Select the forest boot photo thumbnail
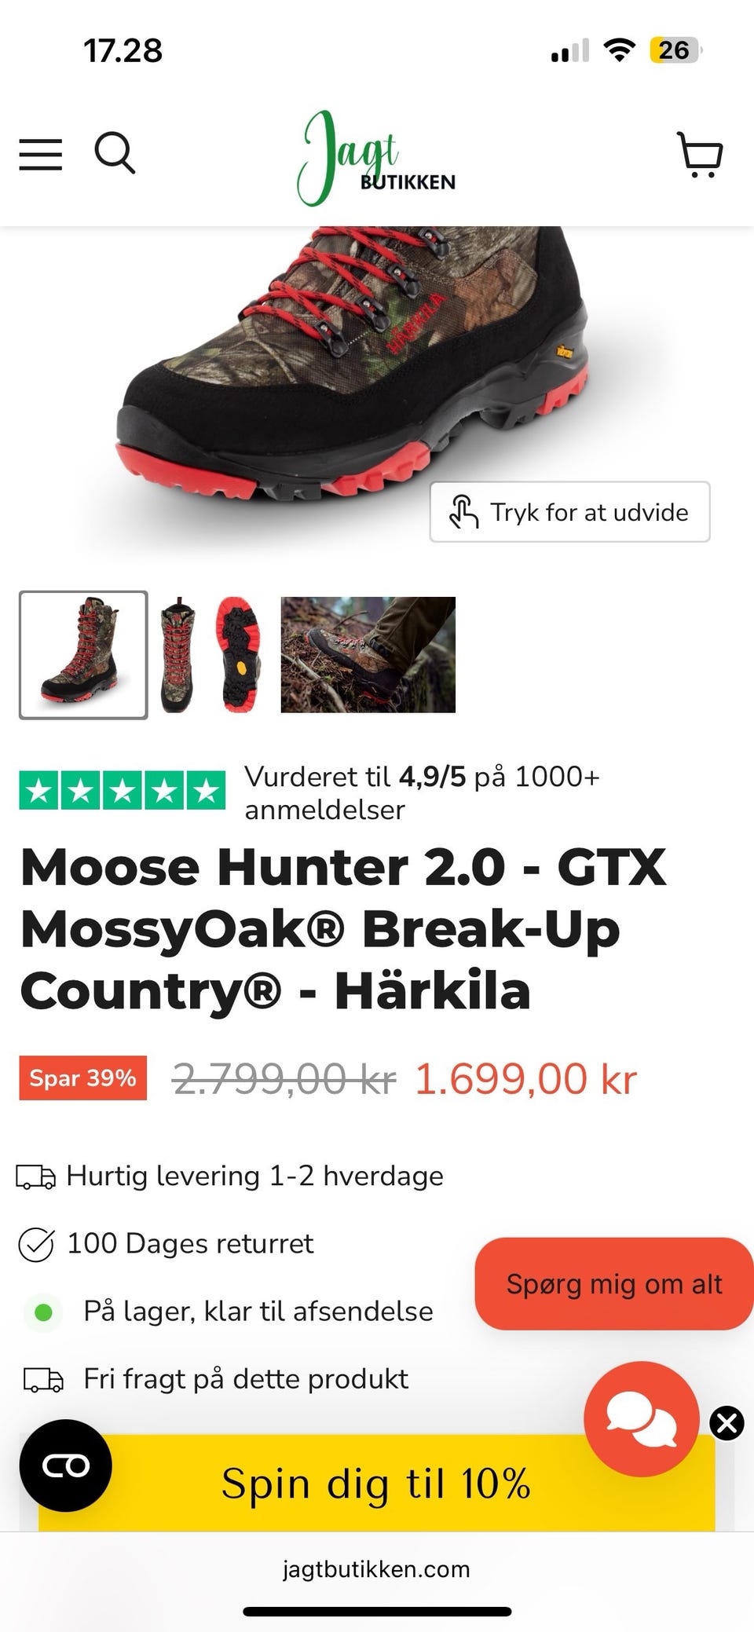 tap(368, 655)
